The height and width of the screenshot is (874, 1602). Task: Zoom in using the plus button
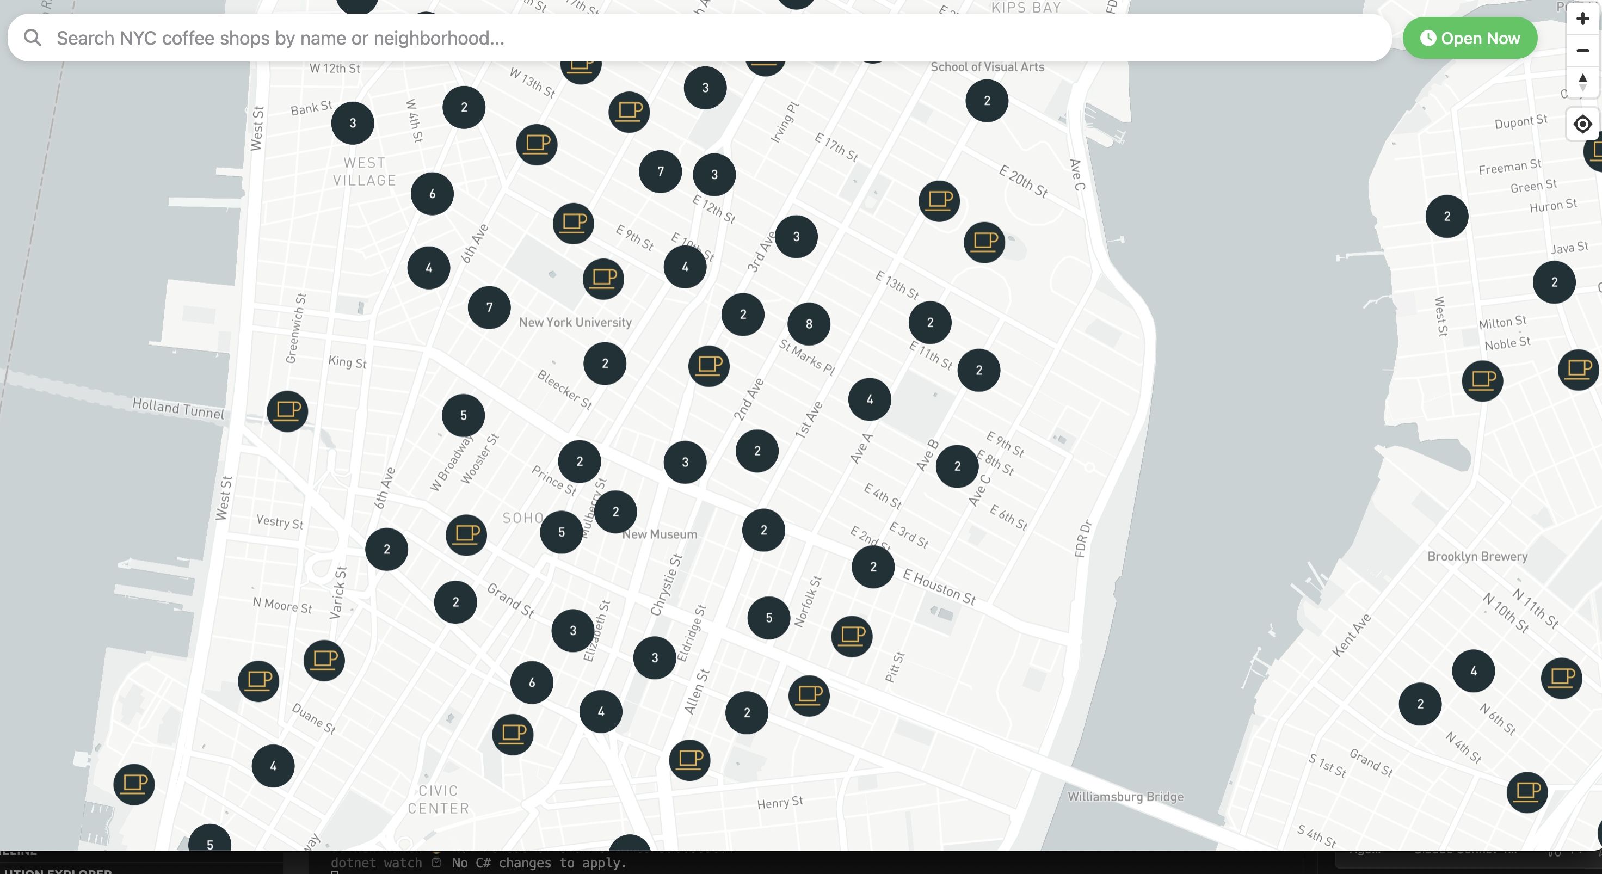1583,19
